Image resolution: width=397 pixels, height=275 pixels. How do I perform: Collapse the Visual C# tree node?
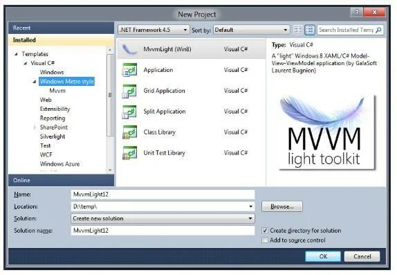point(26,63)
